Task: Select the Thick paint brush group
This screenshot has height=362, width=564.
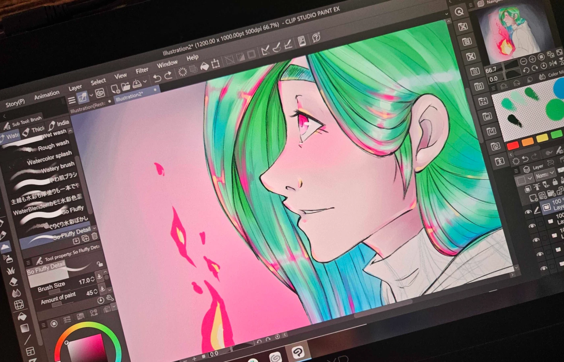Action: coord(33,130)
